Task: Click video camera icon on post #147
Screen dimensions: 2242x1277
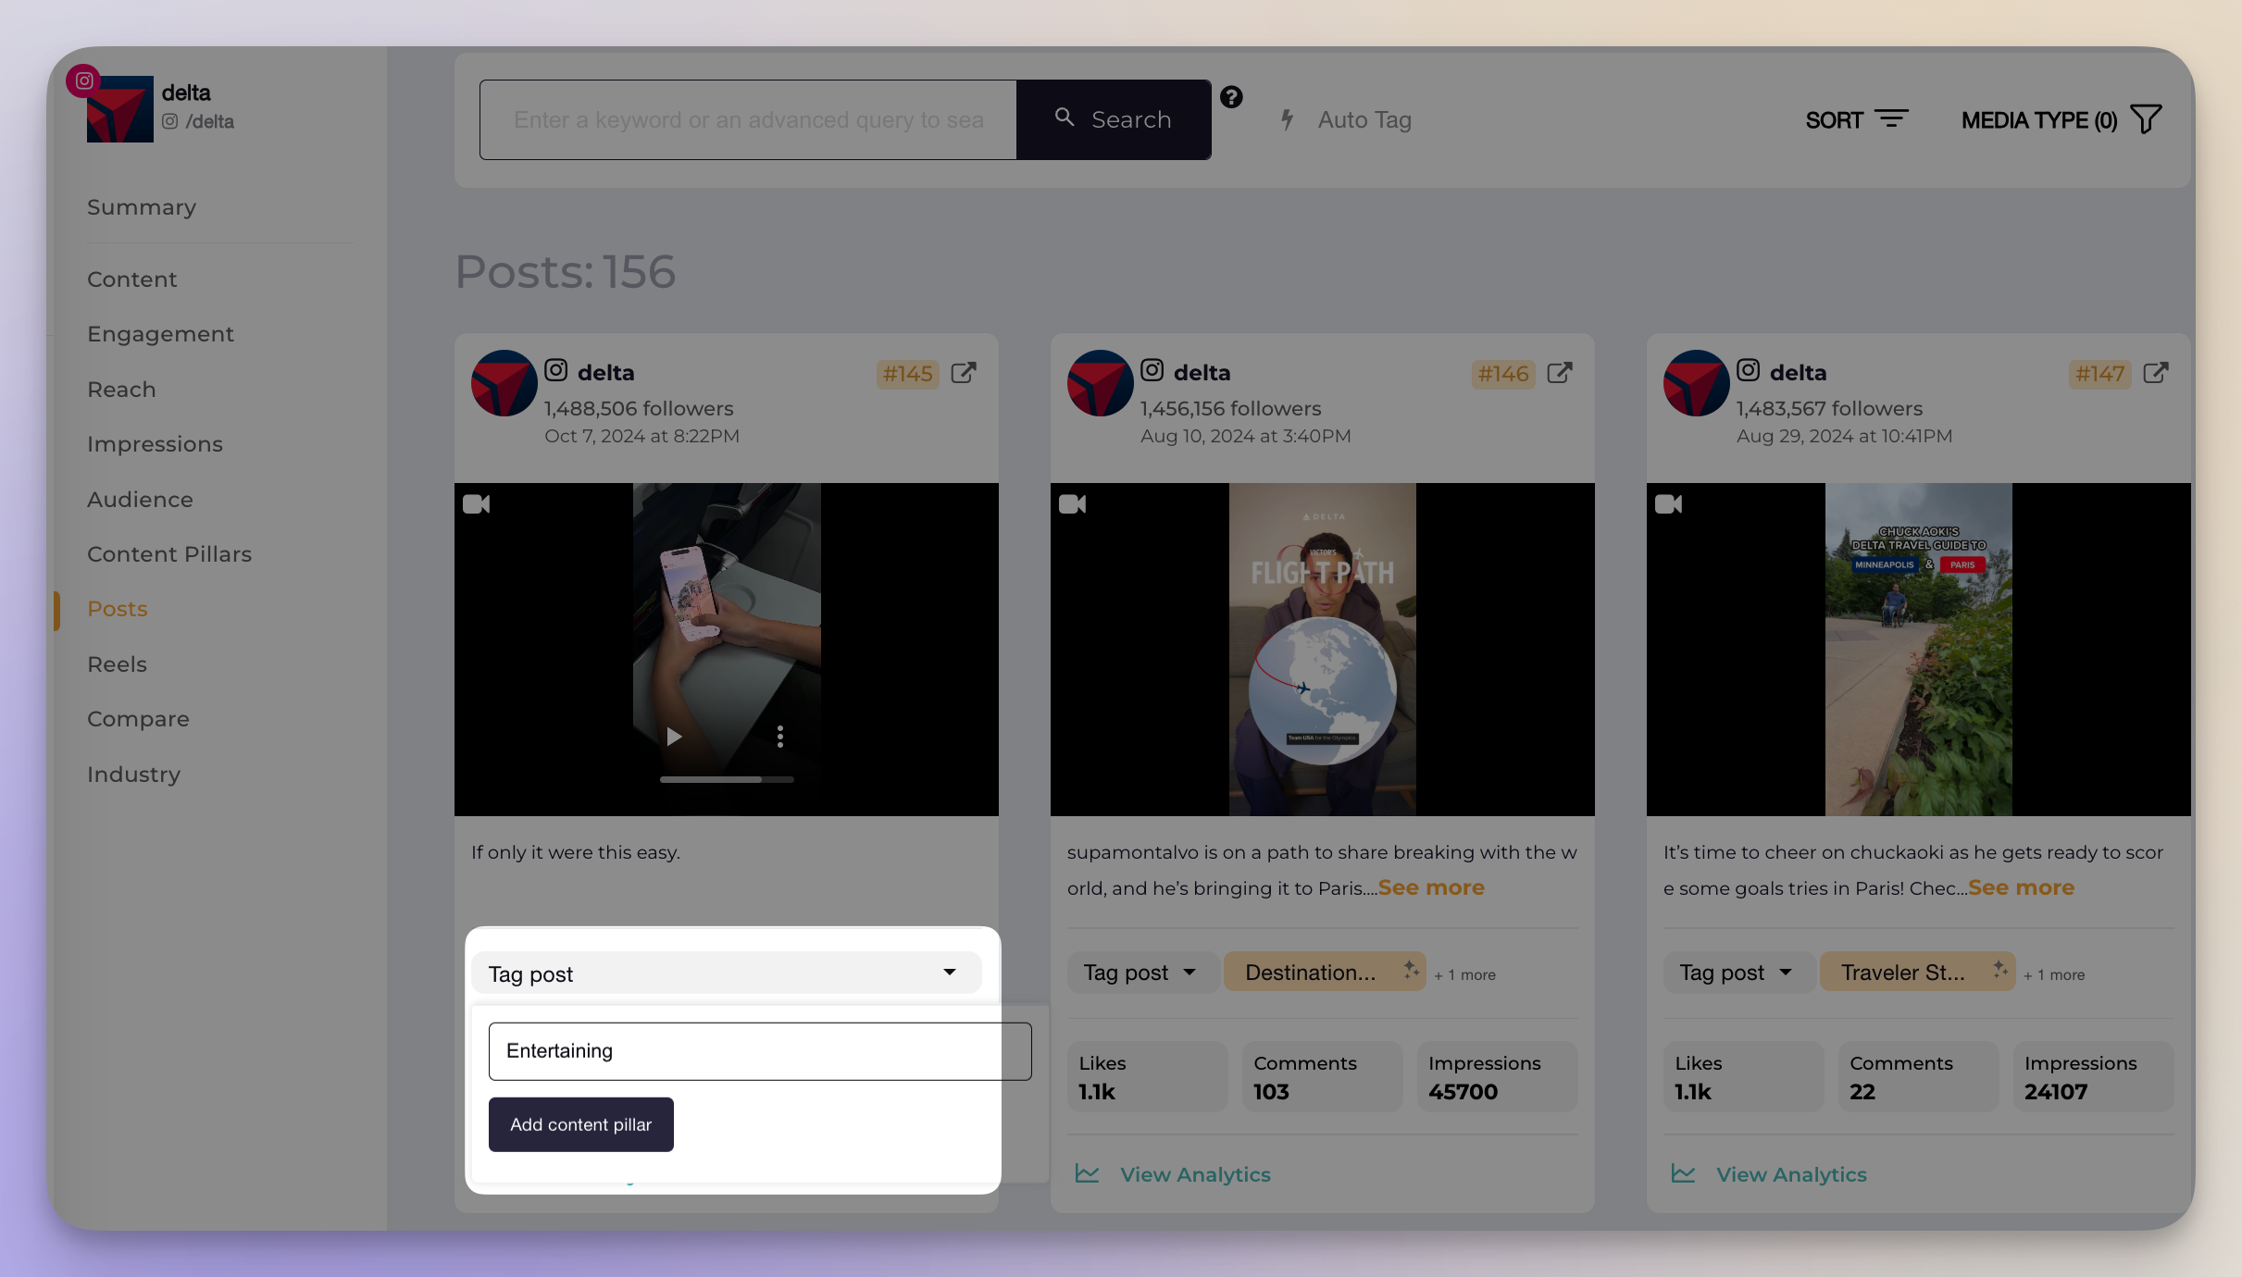Action: 1669,504
